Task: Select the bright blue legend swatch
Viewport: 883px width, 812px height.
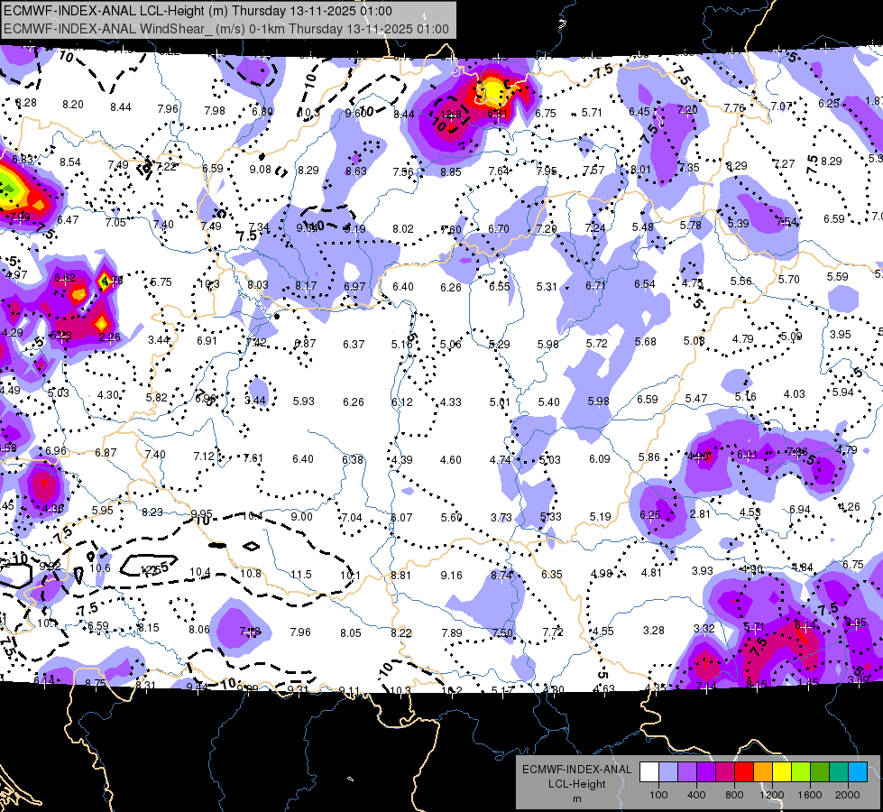Action: coord(858,771)
